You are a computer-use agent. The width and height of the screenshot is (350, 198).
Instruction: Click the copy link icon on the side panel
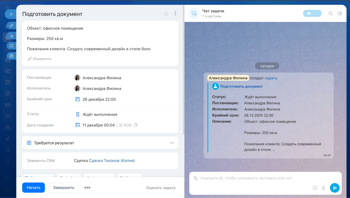click(11, 25)
